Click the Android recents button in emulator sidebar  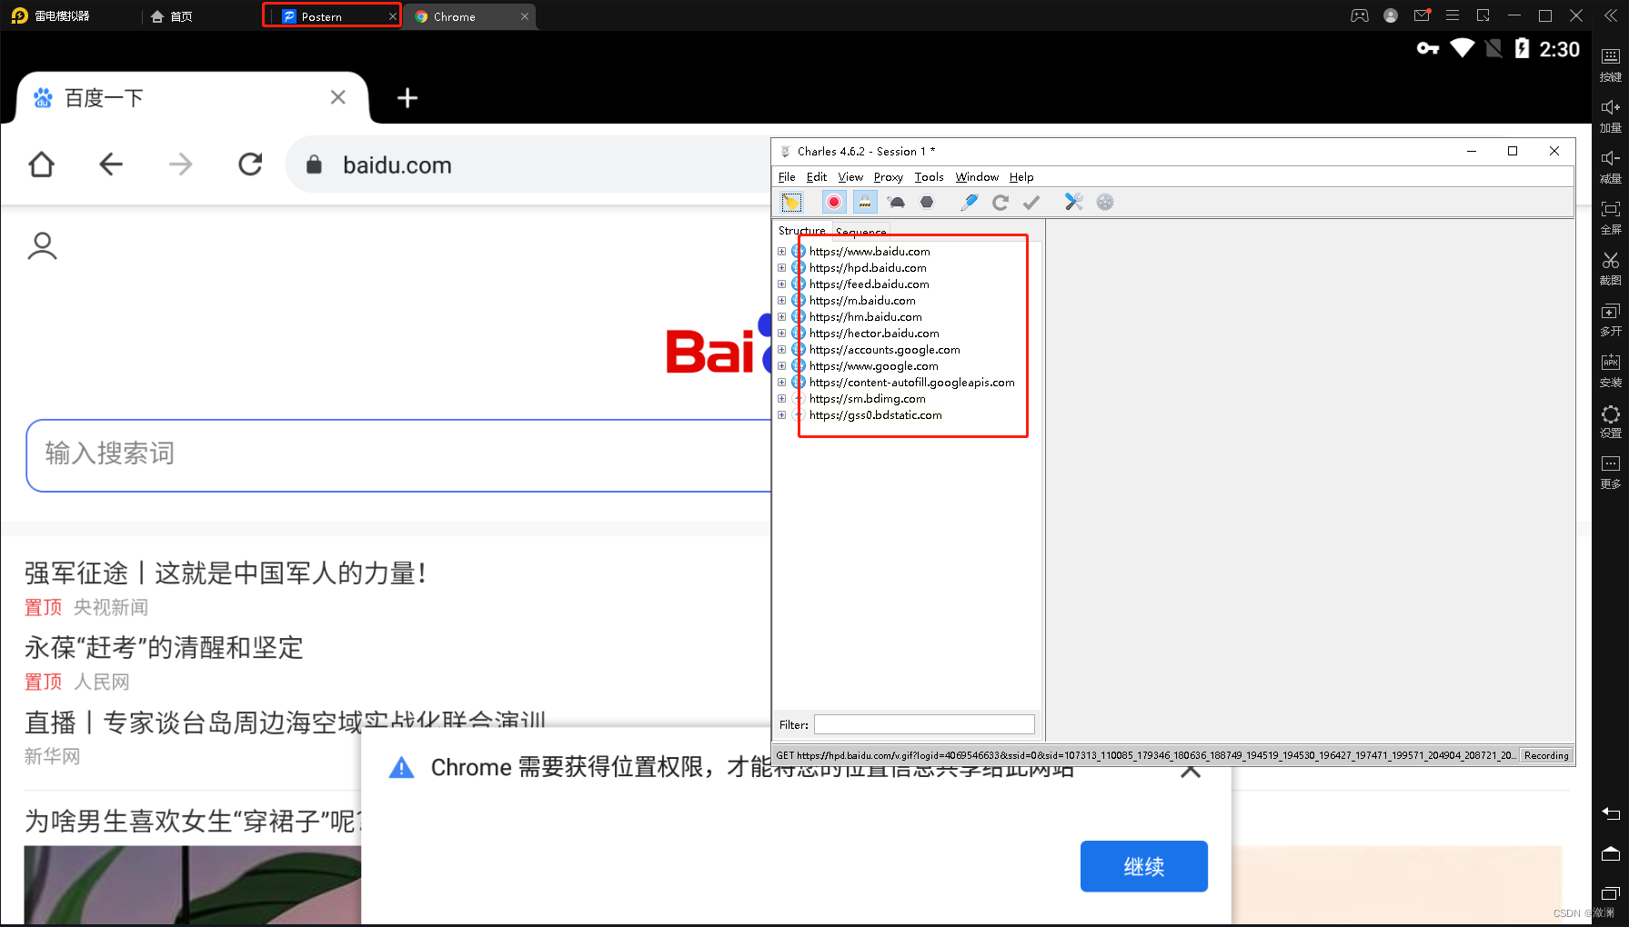point(1611,893)
